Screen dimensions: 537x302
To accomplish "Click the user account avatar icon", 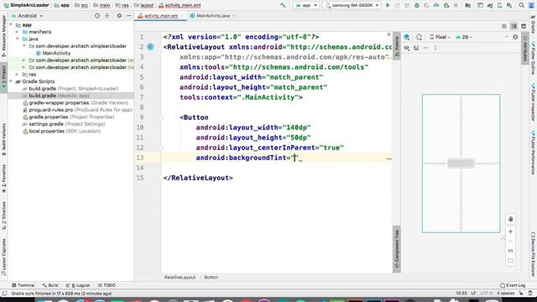I will pos(531,5).
